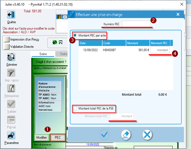Confirm the PEC with the blue checkmark button
Viewport: 191px width, 149px height.
(x=104, y=135)
